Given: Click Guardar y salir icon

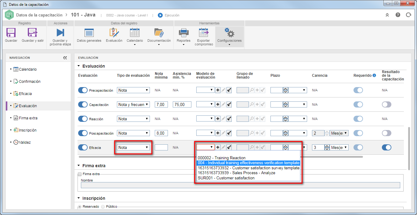Looking at the screenshot, I should click(32, 33).
